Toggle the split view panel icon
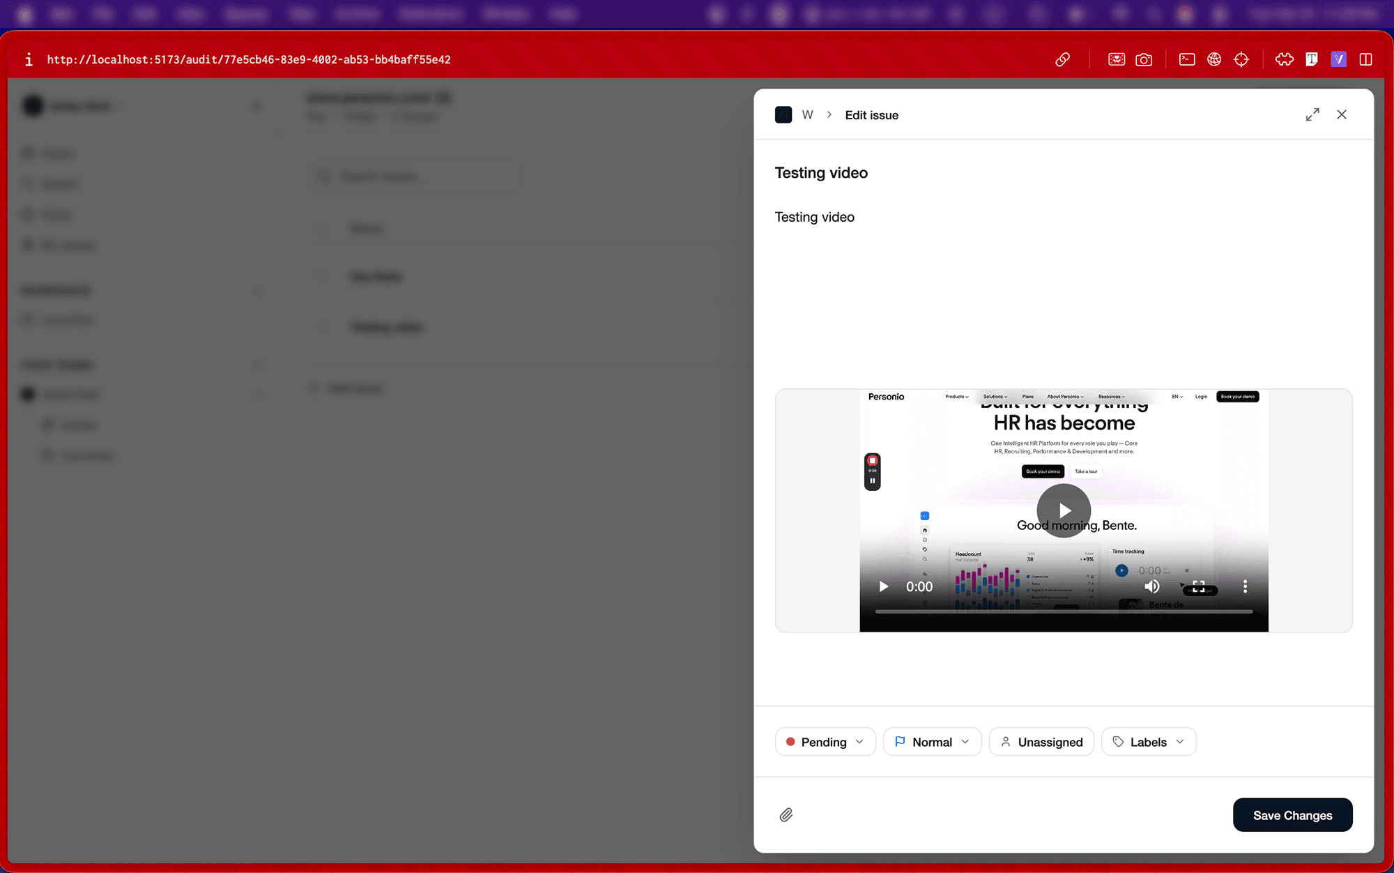This screenshot has height=873, width=1394. (x=1366, y=59)
